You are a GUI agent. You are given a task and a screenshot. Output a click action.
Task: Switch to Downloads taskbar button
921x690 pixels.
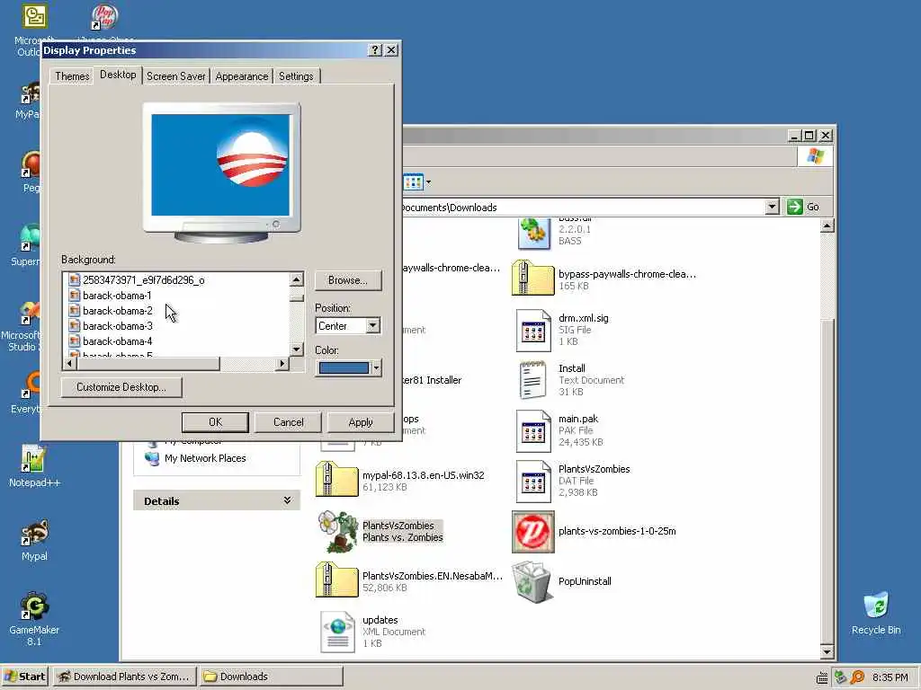(x=270, y=677)
